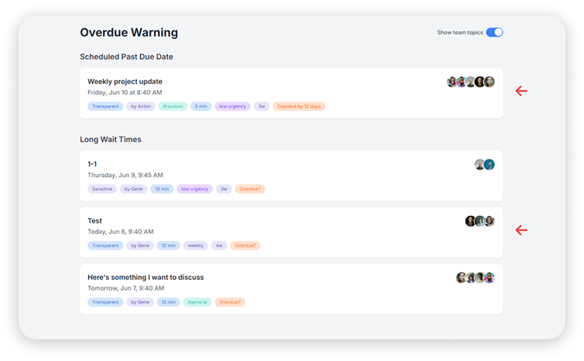The width and height of the screenshot is (584, 361).
Task: Click the 'by Anton' tag
Action: (140, 106)
